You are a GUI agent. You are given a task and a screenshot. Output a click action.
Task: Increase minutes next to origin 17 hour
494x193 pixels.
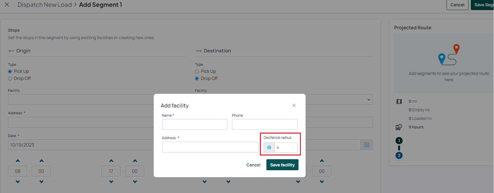click(135, 161)
